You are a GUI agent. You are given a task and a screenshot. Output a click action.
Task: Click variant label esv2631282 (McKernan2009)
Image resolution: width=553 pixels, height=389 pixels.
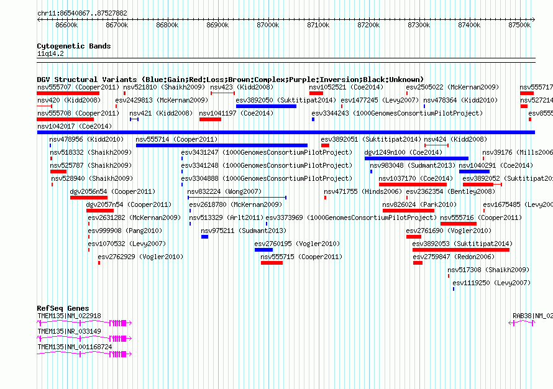coord(134,217)
